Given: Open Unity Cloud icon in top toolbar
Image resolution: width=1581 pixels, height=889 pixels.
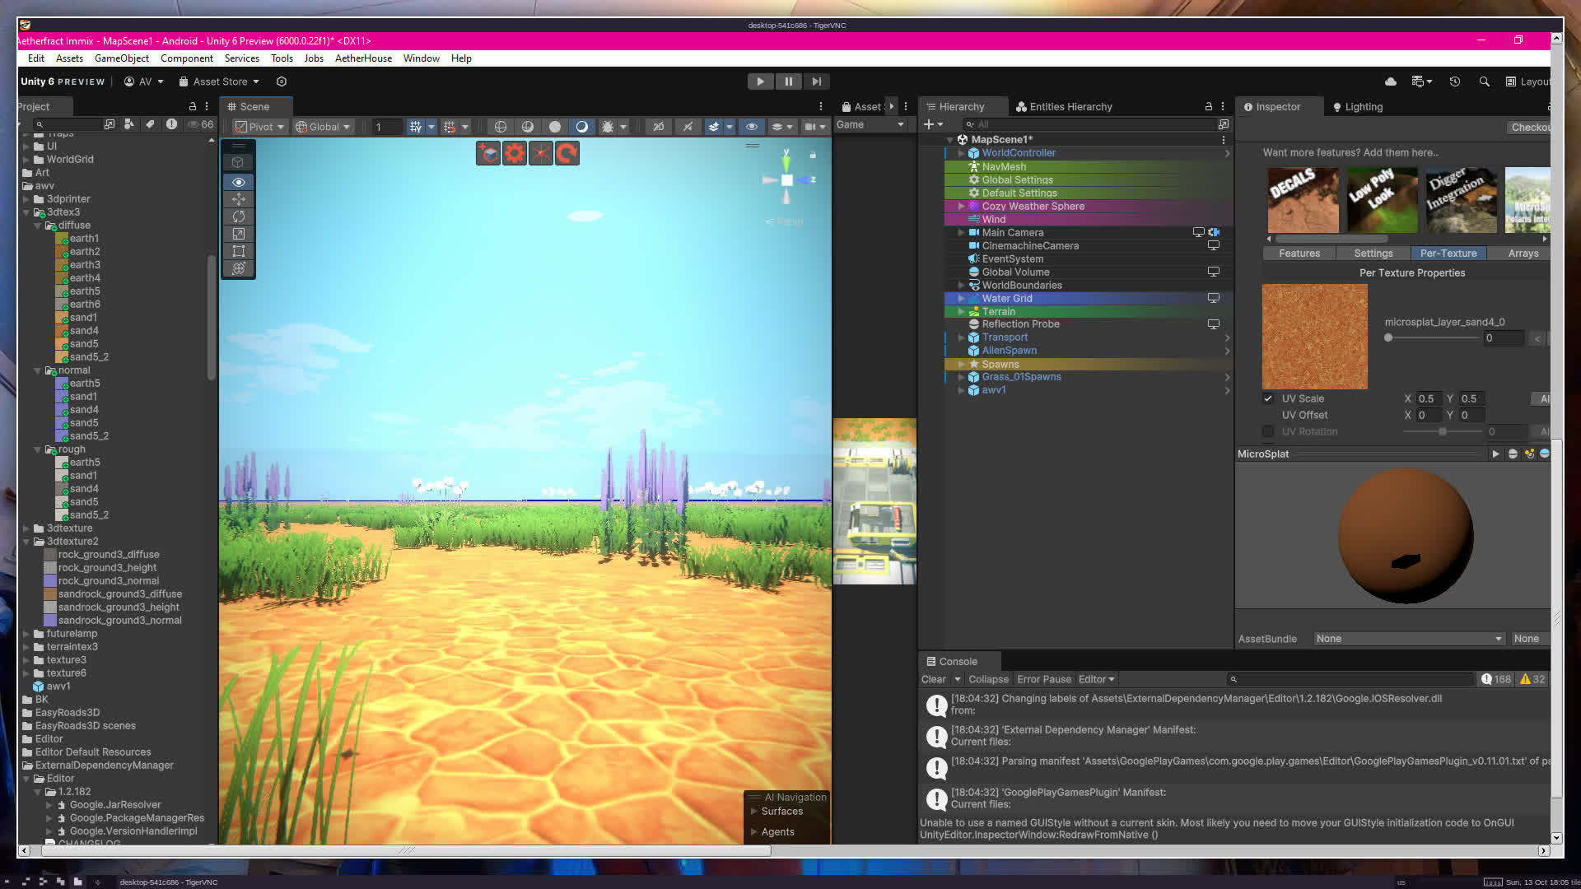Looking at the screenshot, I should tap(1391, 81).
